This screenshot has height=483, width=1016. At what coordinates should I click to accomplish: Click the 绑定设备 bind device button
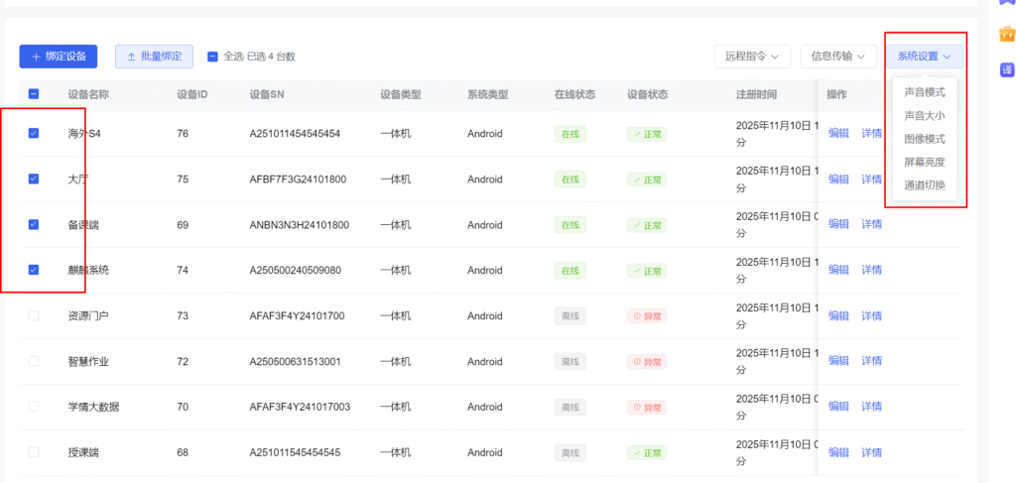click(59, 57)
